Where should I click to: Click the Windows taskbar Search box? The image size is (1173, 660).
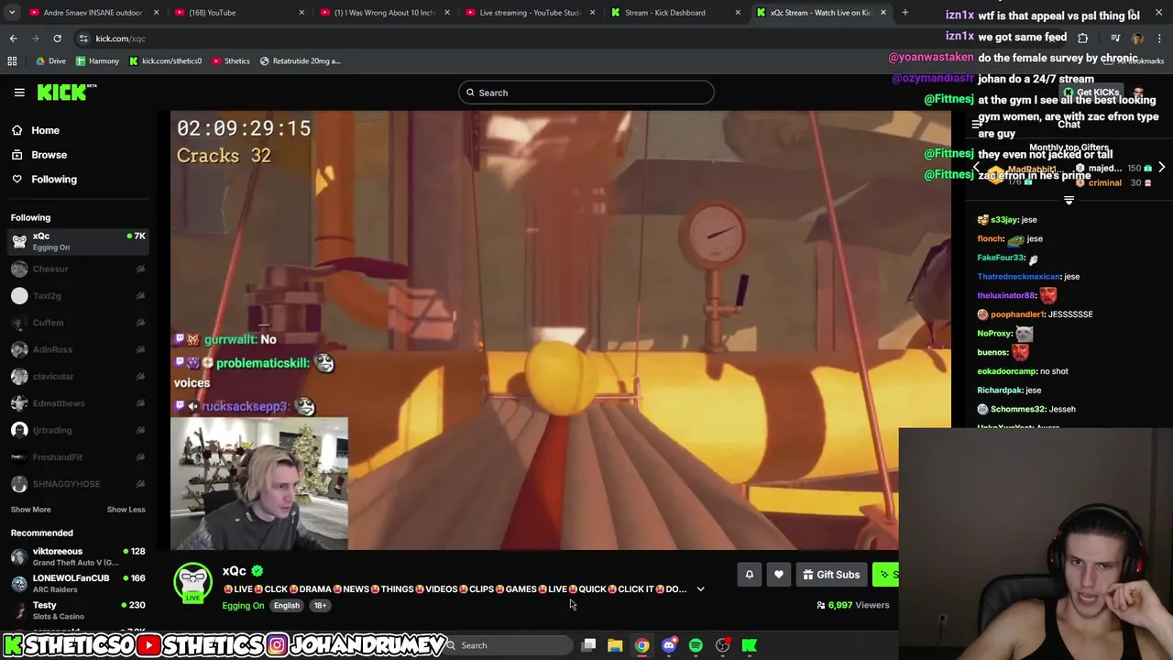(x=509, y=645)
